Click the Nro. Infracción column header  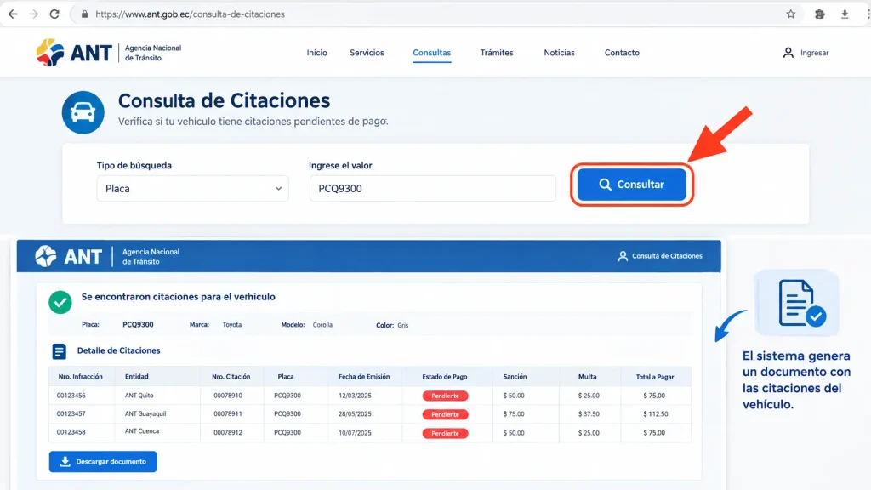tap(80, 377)
